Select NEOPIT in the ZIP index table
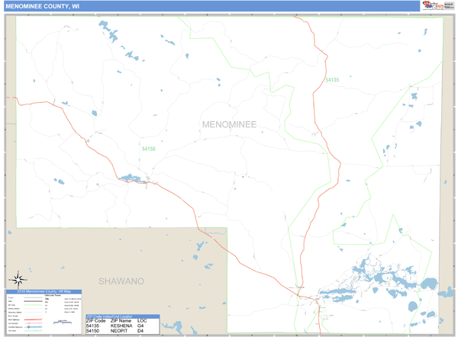 coord(119,331)
